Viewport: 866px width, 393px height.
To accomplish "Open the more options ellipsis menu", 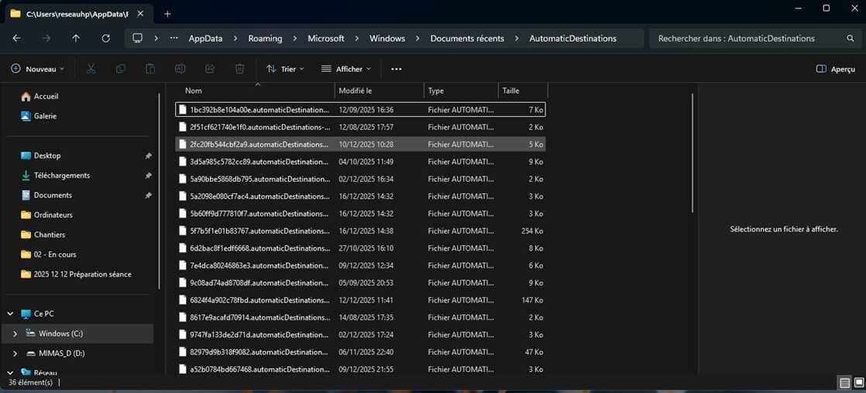I will pyautogui.click(x=397, y=69).
